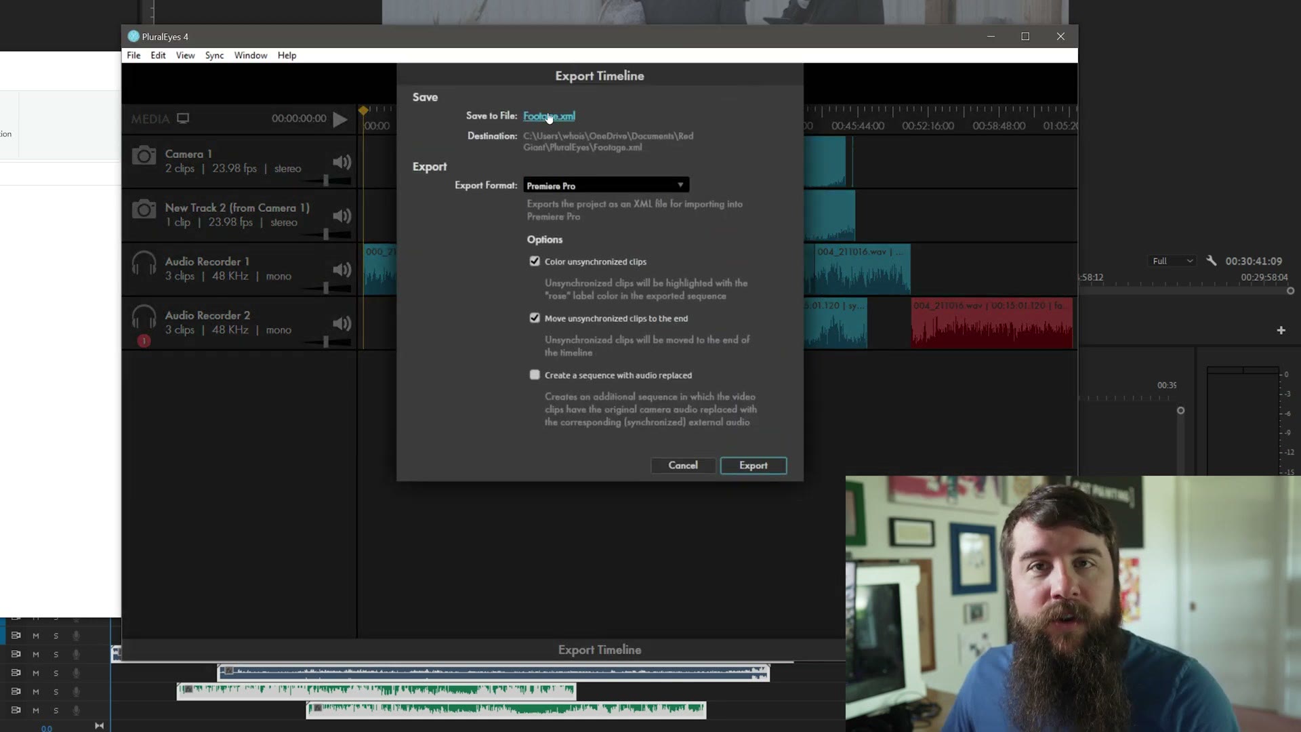Mute the bottom-most Premiere audio track (M)
1301x732 pixels.
(x=36, y=710)
